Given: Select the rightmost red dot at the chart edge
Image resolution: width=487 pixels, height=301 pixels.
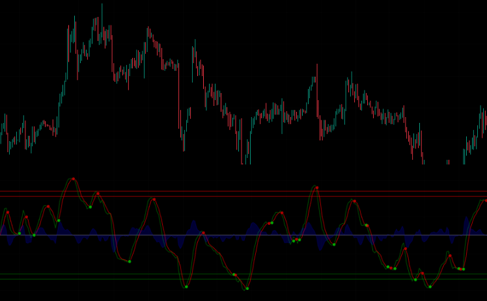Looking at the screenshot, I should point(486,201).
